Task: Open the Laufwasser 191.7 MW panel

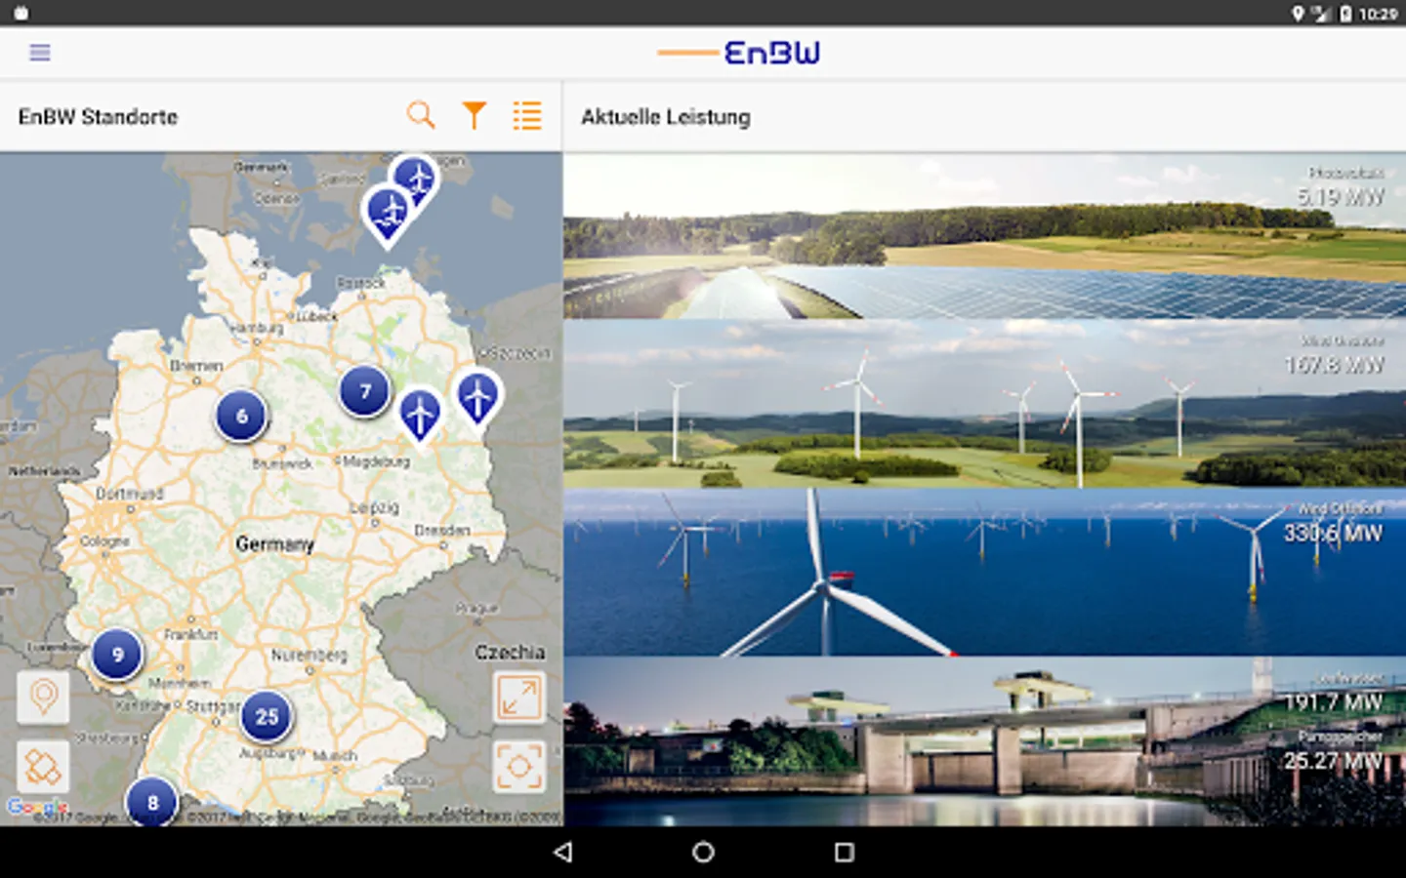Action: point(984,741)
